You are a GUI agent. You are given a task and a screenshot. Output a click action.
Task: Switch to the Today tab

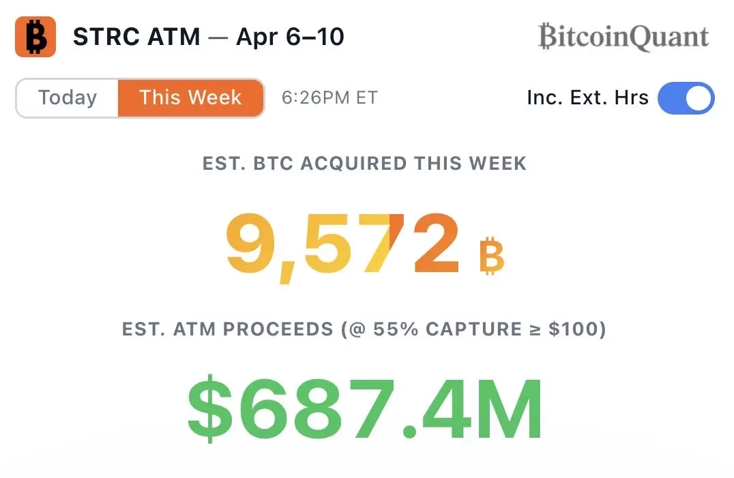[x=68, y=98]
